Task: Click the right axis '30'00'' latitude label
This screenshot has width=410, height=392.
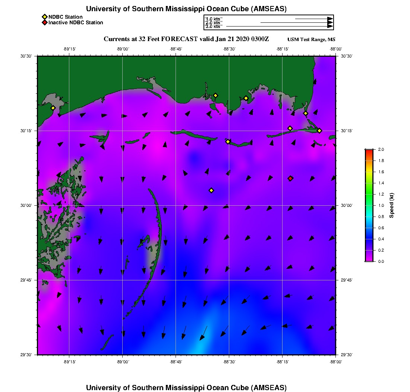Action: pos(346,206)
